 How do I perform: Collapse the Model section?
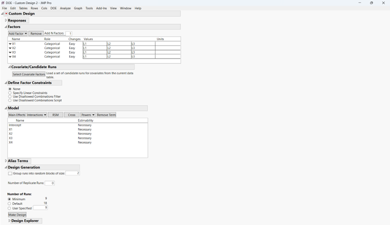[x=6, y=108]
